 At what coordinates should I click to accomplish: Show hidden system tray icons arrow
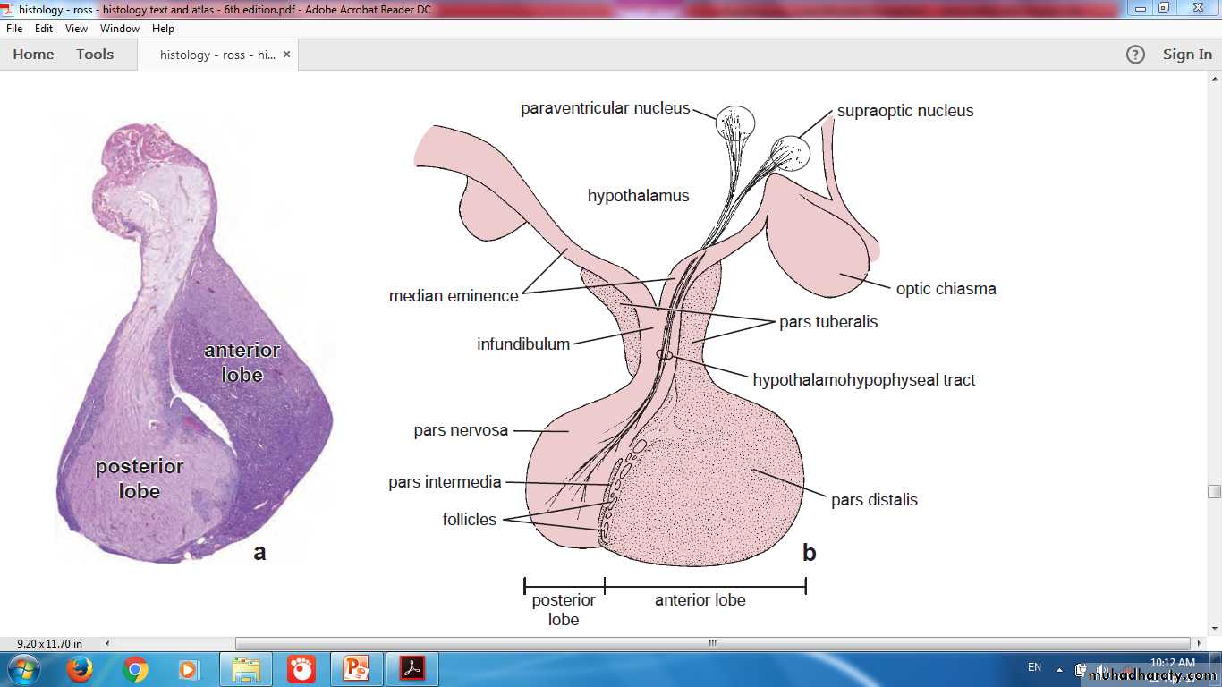point(1059,669)
